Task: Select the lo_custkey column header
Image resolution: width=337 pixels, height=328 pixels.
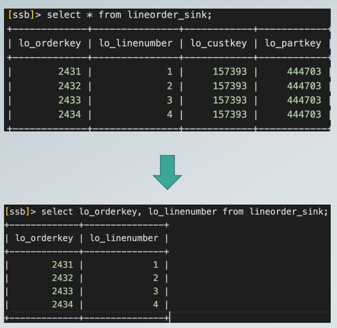Action: point(219,43)
